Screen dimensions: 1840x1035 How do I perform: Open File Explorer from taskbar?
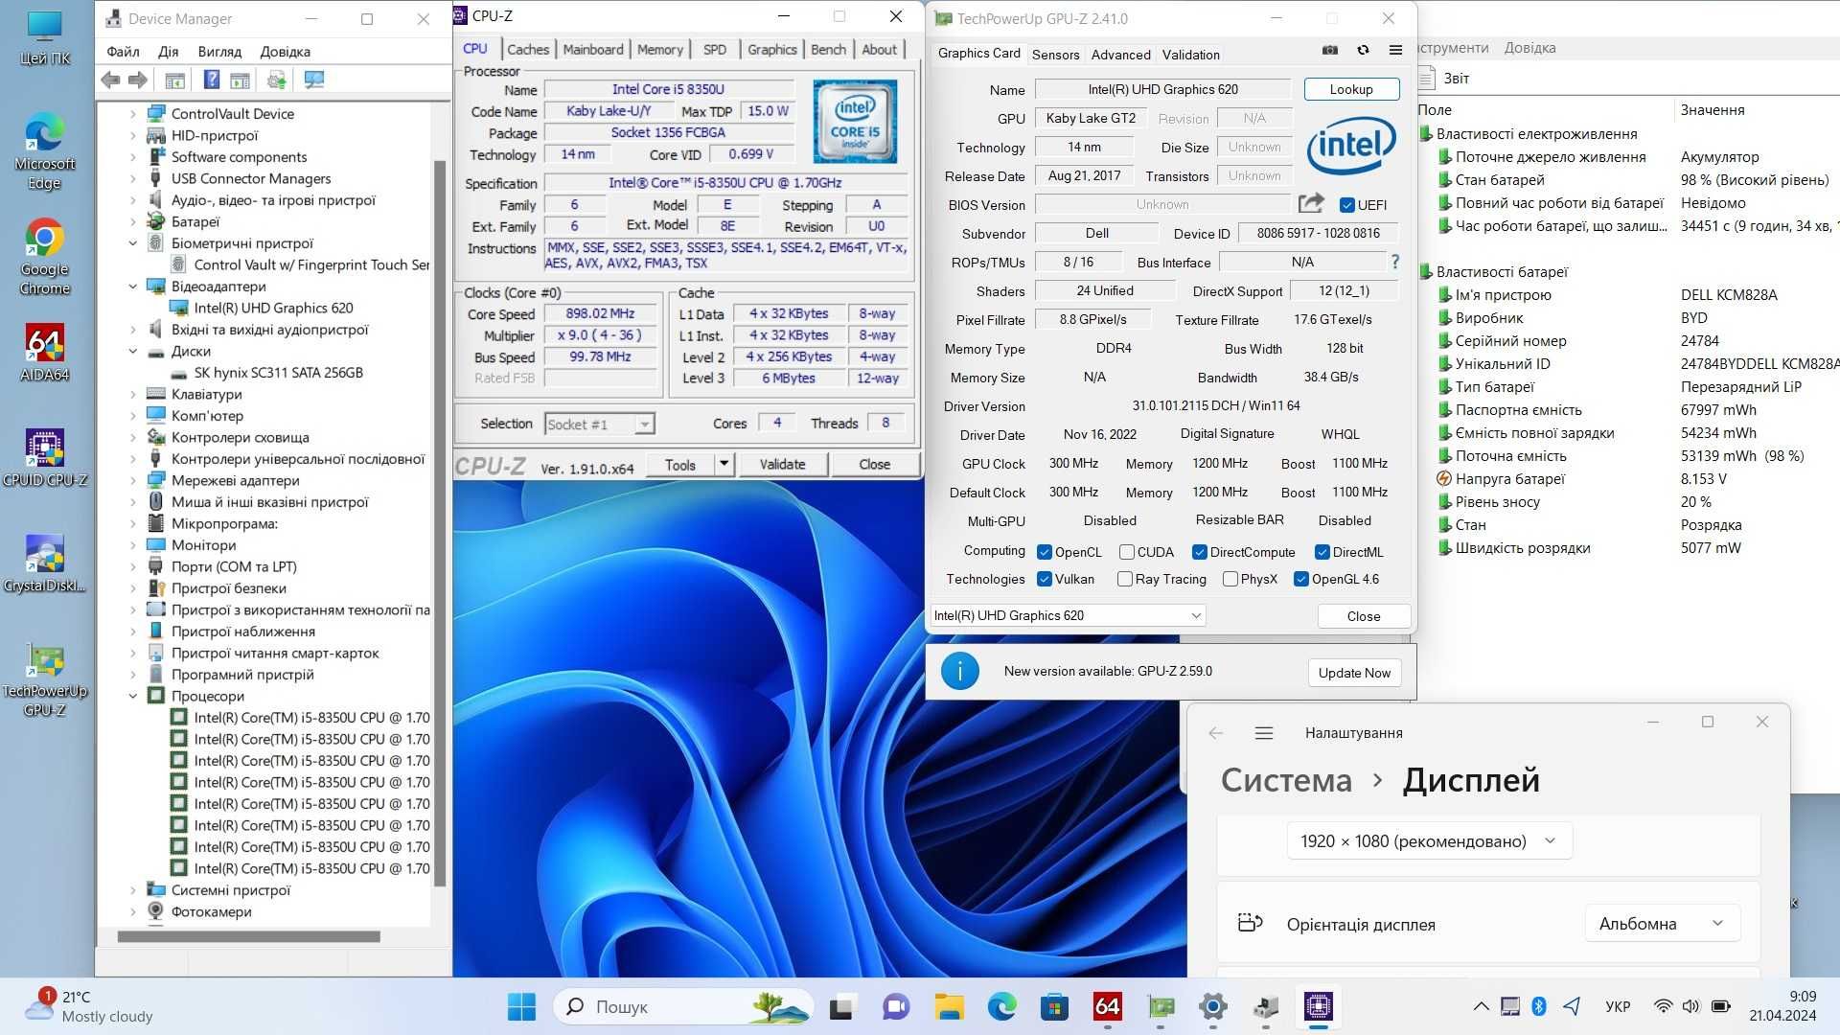(x=949, y=1006)
